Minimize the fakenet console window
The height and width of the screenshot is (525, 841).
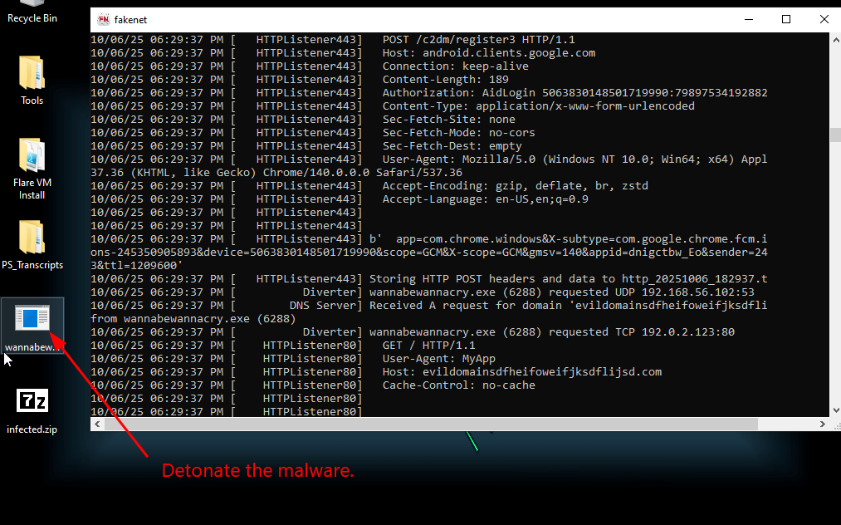748,20
